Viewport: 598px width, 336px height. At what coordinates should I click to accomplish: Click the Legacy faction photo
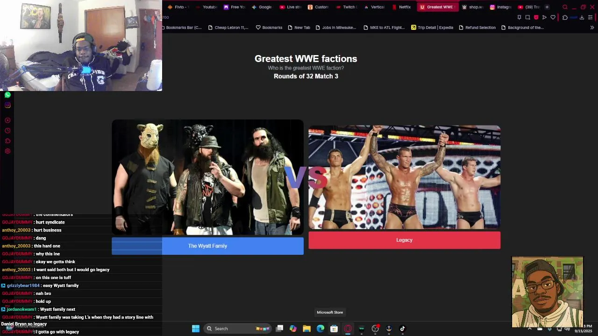pyautogui.click(x=404, y=177)
